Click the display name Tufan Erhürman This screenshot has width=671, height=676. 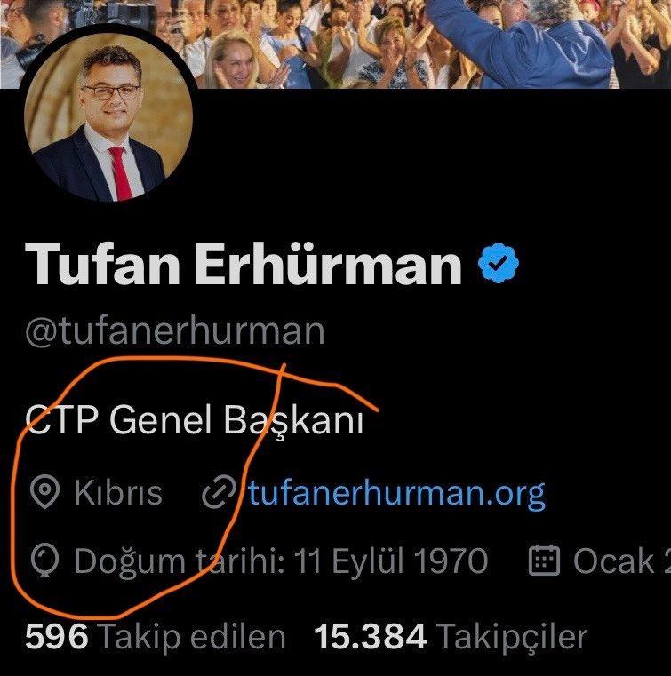[244, 264]
